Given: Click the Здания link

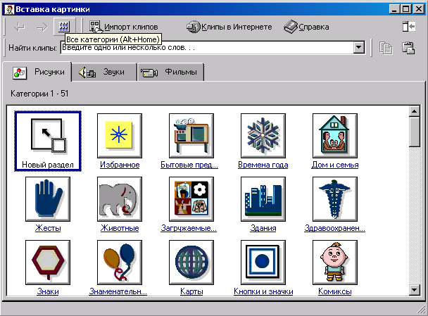Looking at the screenshot, I should (263, 228).
